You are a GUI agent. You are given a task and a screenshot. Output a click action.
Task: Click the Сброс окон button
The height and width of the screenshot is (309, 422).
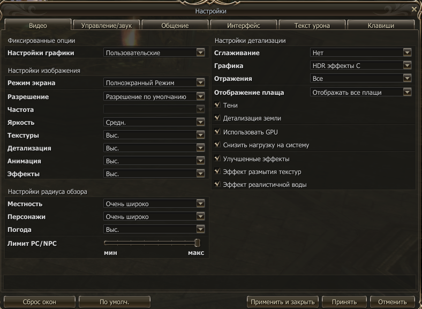click(x=40, y=302)
